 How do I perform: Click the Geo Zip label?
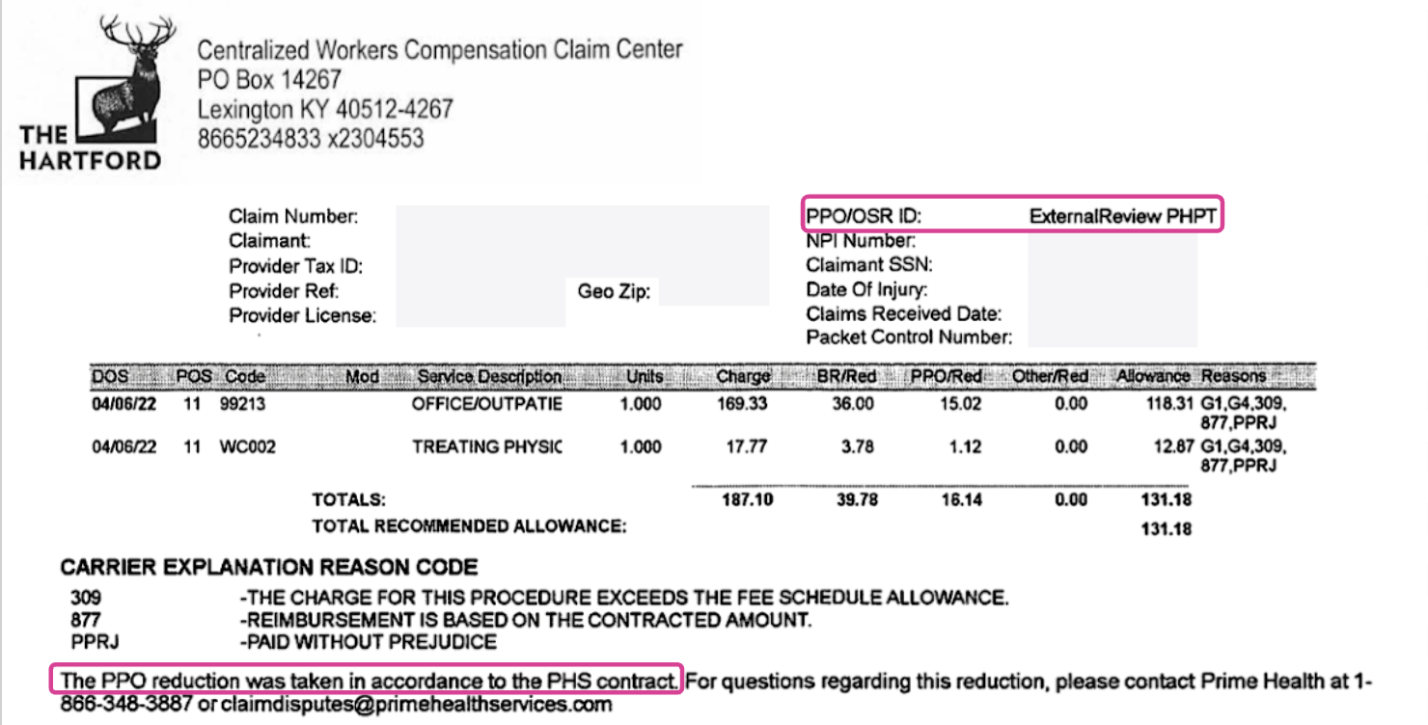tap(614, 290)
